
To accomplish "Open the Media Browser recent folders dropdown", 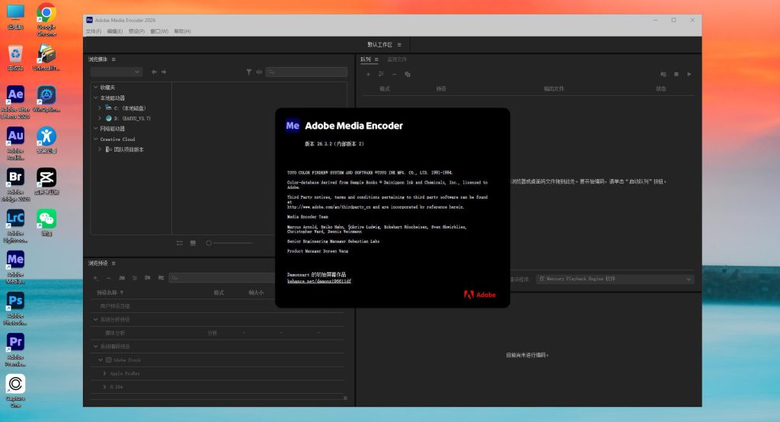I will tap(117, 72).
